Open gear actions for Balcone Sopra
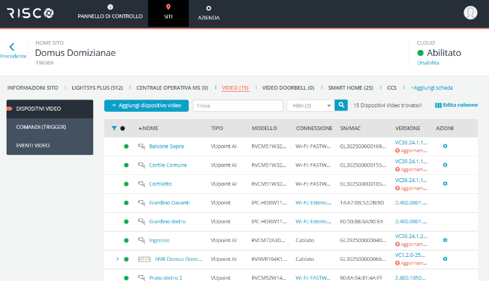The width and height of the screenshot is (489, 281). (445, 146)
